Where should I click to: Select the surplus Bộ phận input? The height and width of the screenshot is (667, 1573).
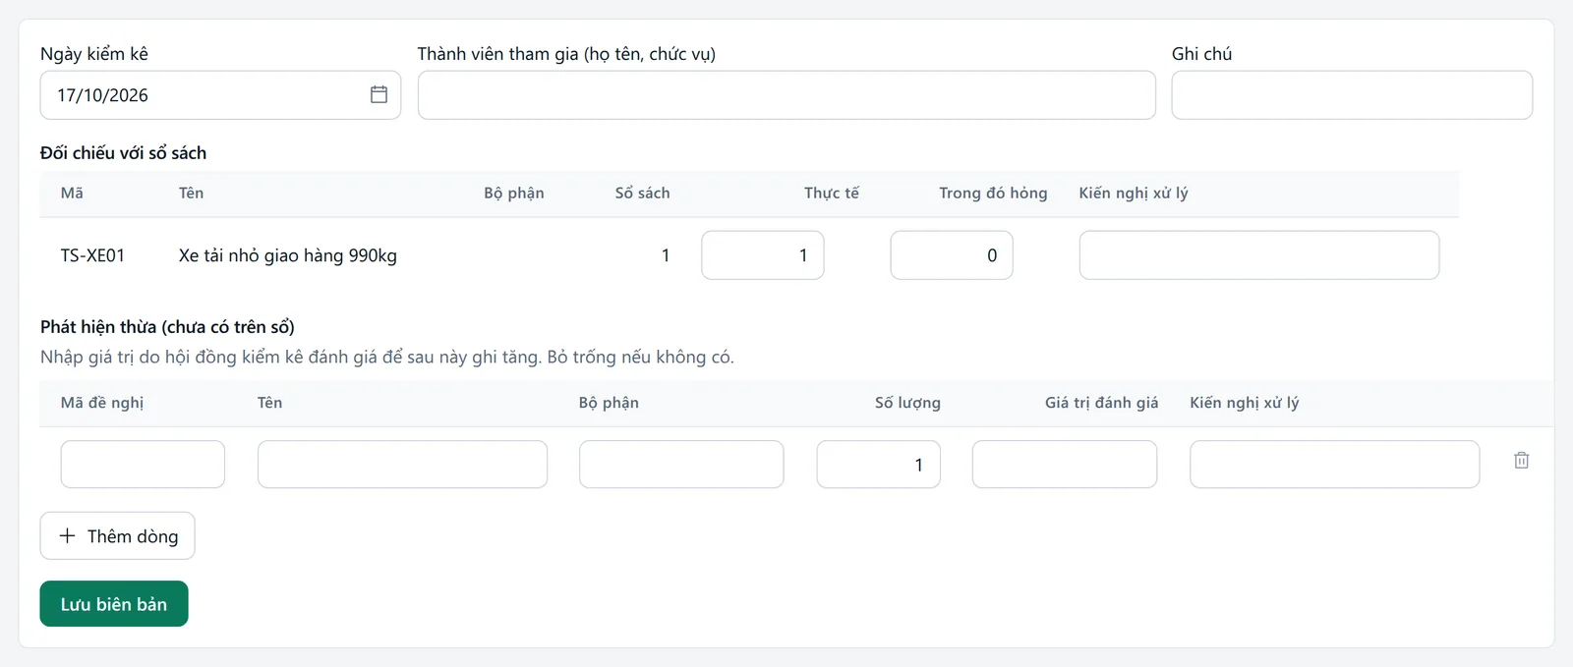[x=681, y=464]
